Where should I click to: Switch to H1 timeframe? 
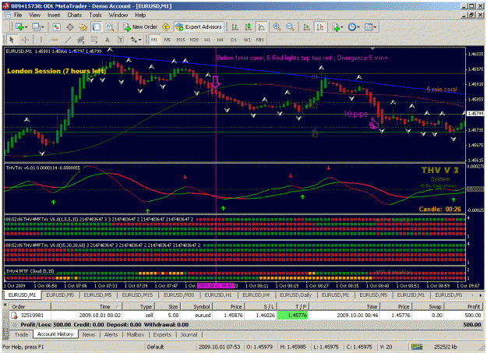(207, 40)
